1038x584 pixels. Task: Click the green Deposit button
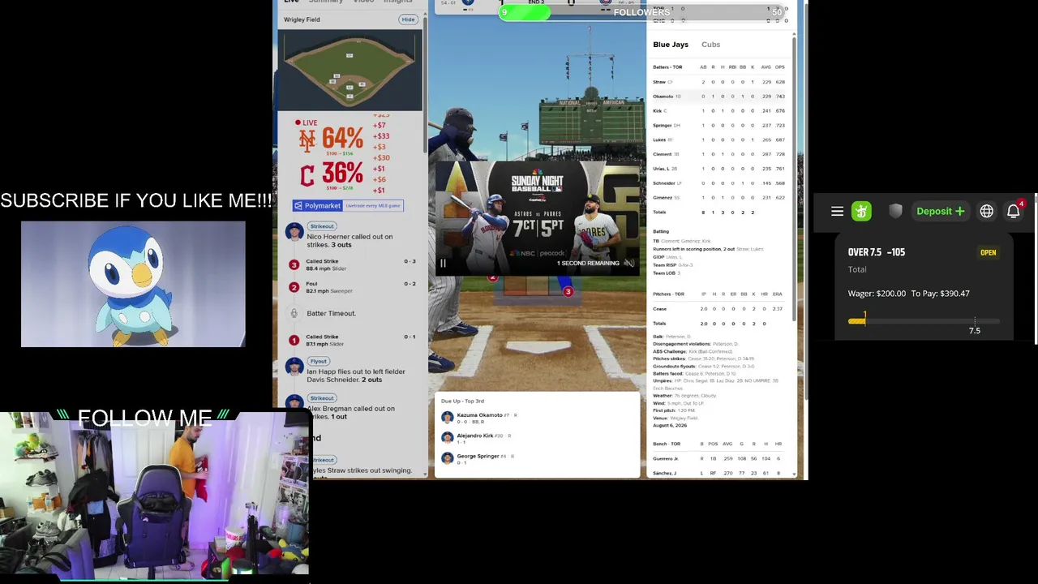(x=941, y=212)
